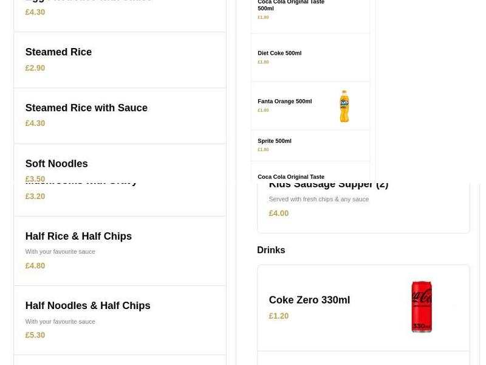Order the Kids Sausage Supper (2)
The image size is (486, 365).
pyautogui.click(x=329, y=184)
